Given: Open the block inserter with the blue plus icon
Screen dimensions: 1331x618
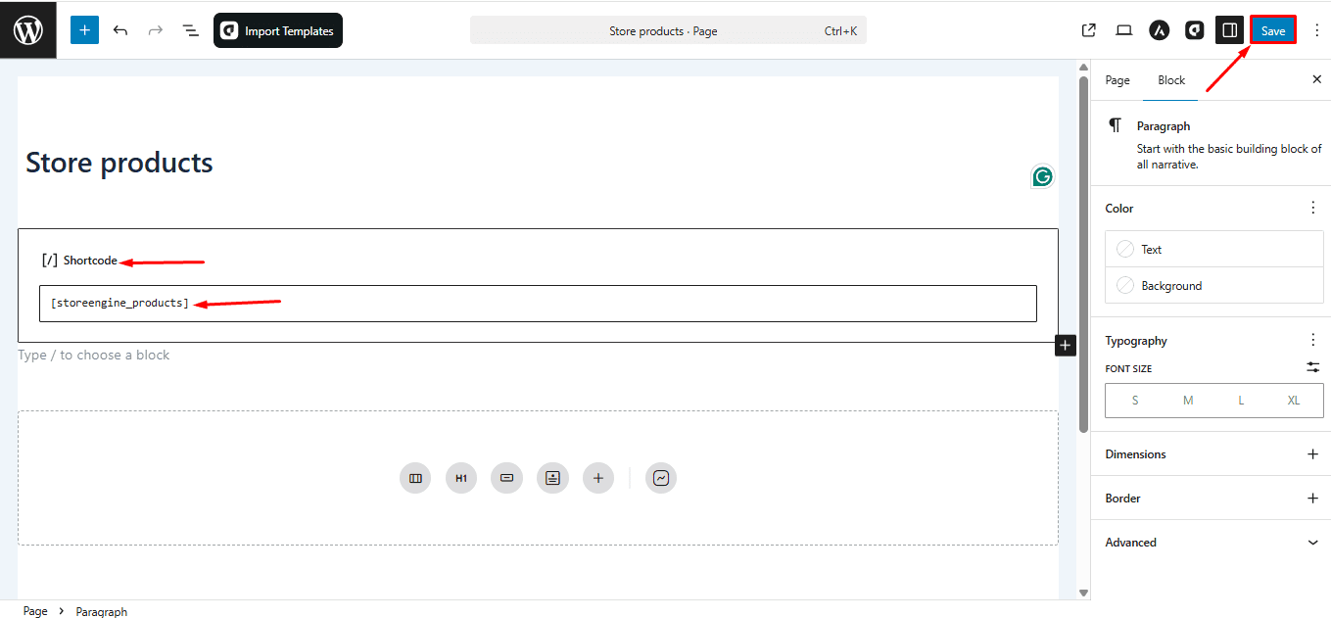Looking at the screenshot, I should click(x=84, y=30).
